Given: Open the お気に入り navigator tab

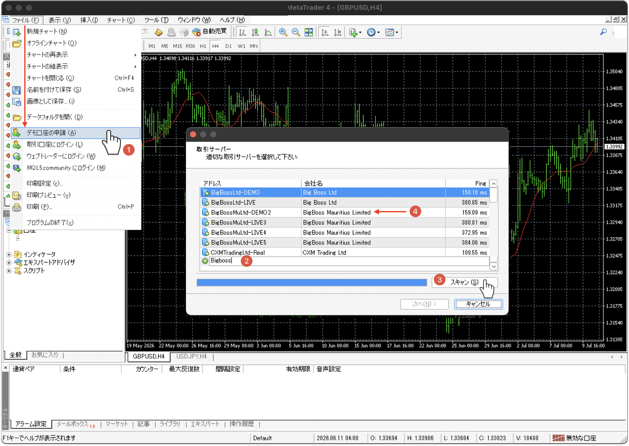Looking at the screenshot, I should pos(45,355).
